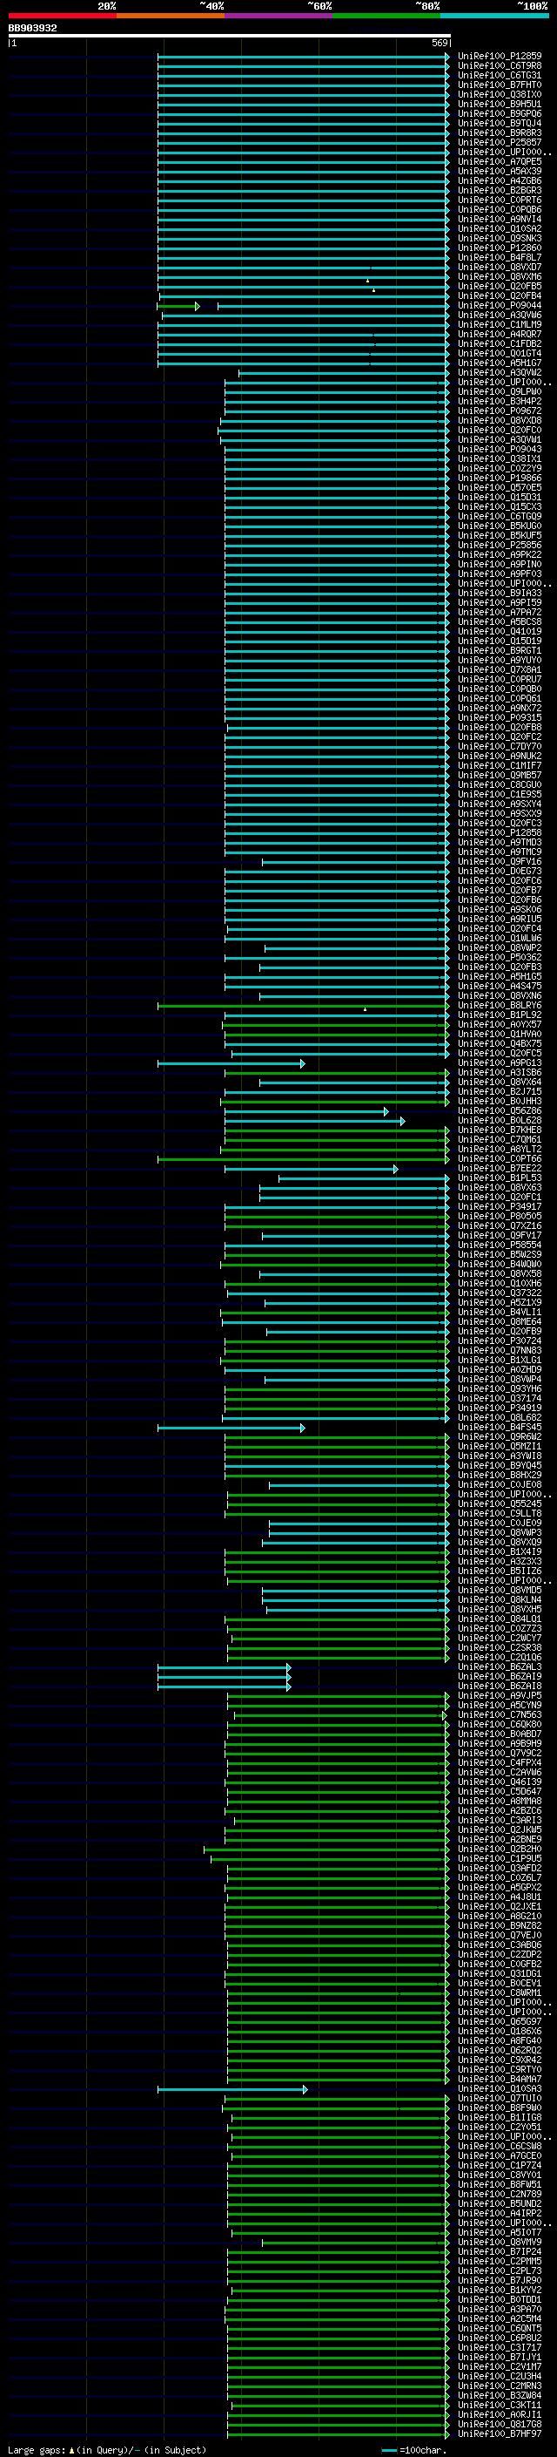Open hit UniRef100_A7QPE5
The height and width of the screenshot is (2457, 557).
click(499, 161)
